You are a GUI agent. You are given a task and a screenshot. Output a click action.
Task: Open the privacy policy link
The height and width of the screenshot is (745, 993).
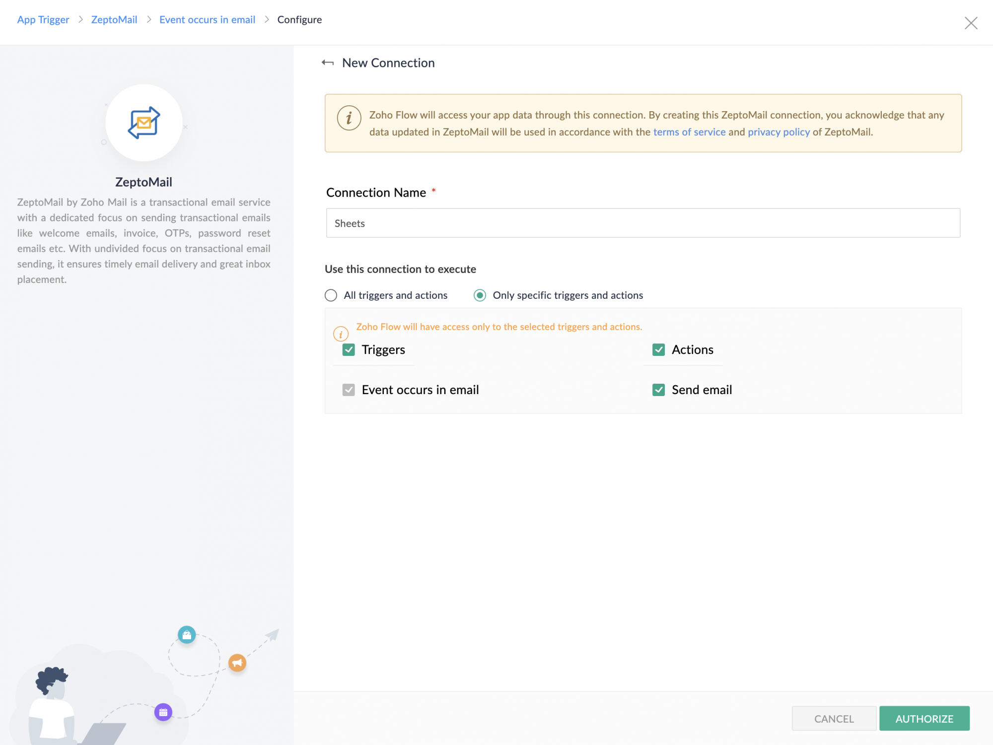[779, 132]
